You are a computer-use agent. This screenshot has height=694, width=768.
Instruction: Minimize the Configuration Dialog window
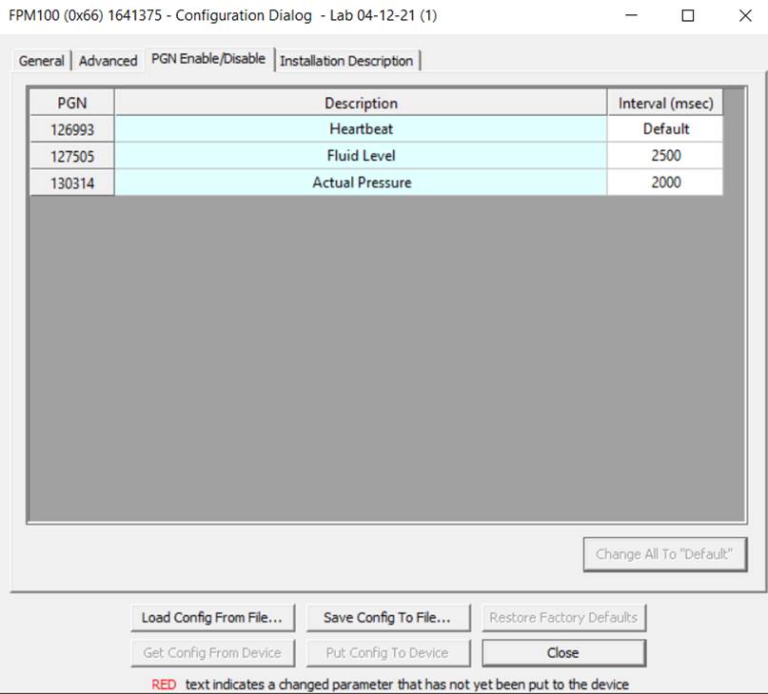coord(633,16)
